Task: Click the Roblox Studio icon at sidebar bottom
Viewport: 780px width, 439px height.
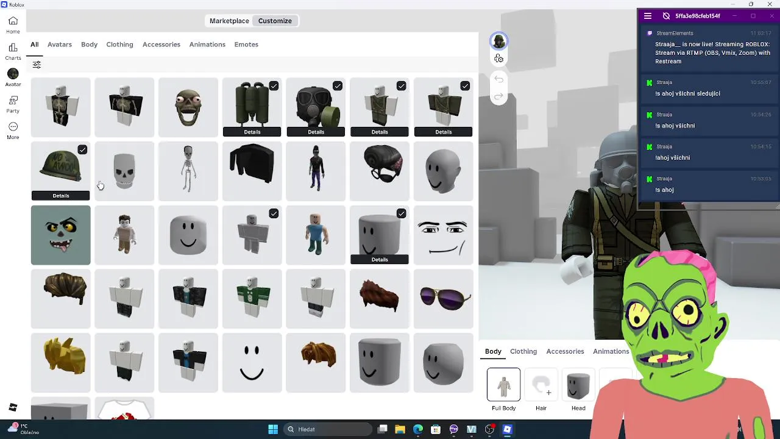Action: pos(13,407)
